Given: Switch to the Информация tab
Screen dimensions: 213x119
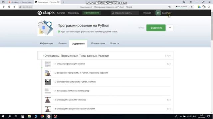Looking at the screenshot, I should click(47, 43).
